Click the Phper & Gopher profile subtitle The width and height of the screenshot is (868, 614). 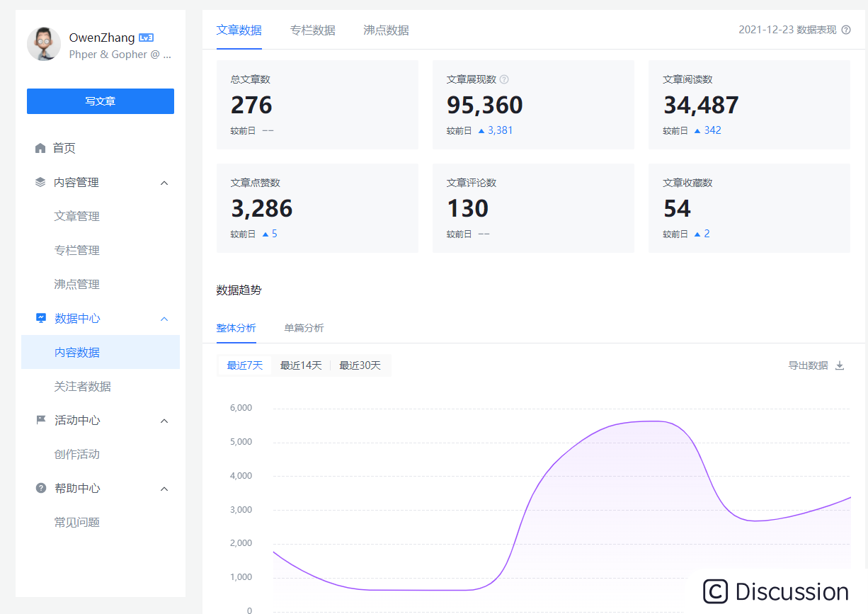120,55
